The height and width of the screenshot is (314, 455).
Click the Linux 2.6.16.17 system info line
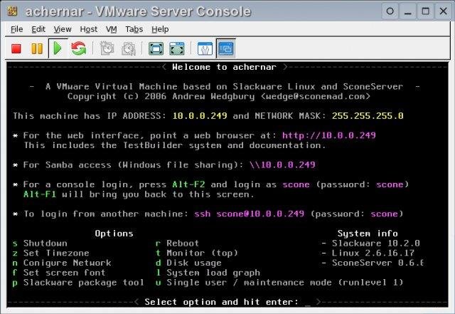click(x=368, y=253)
